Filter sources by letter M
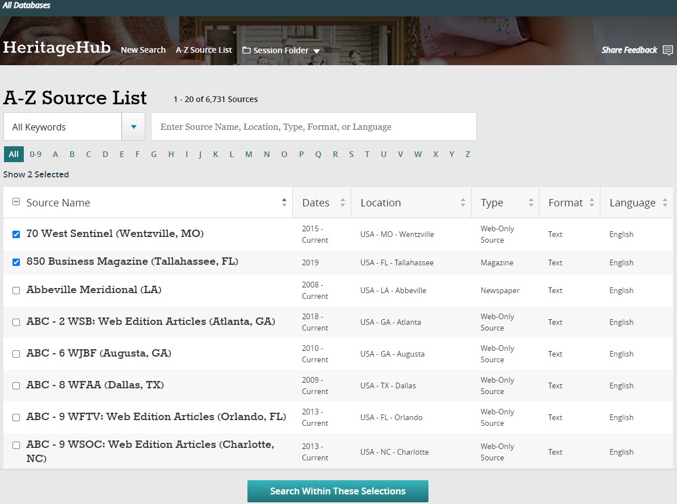 [249, 154]
